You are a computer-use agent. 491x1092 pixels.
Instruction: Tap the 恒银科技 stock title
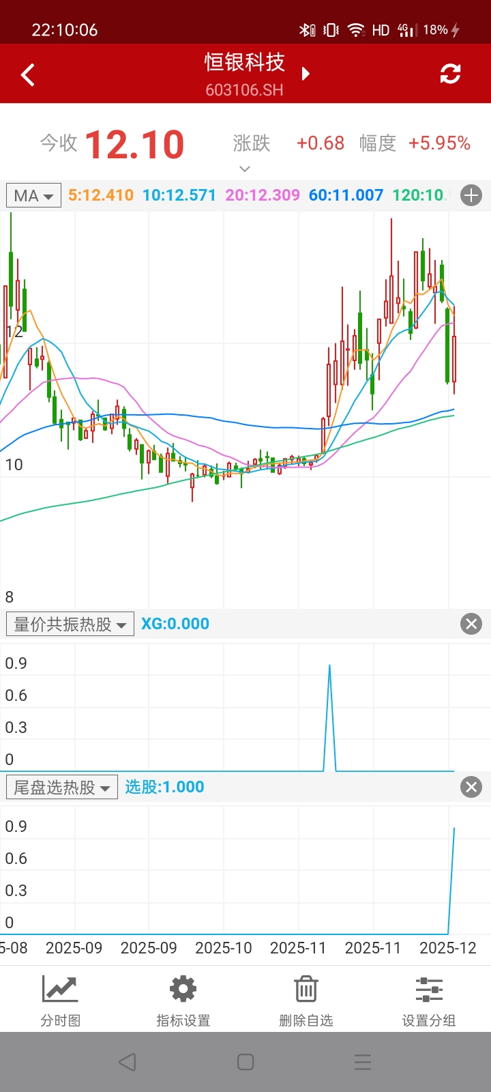pyautogui.click(x=244, y=63)
